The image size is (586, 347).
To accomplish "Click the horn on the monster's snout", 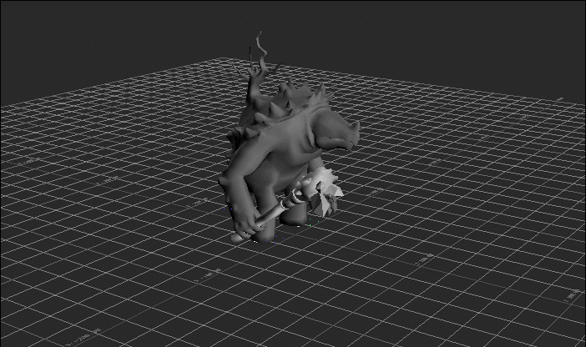I will (x=356, y=125).
